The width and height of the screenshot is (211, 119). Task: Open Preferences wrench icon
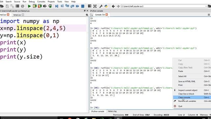click(x=101, y=6)
